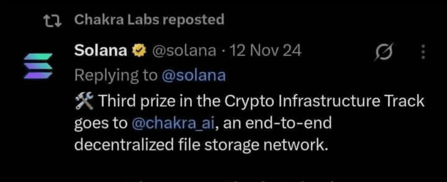Click "Third prize in the Crypto Infrastructure Track"

[261, 102]
